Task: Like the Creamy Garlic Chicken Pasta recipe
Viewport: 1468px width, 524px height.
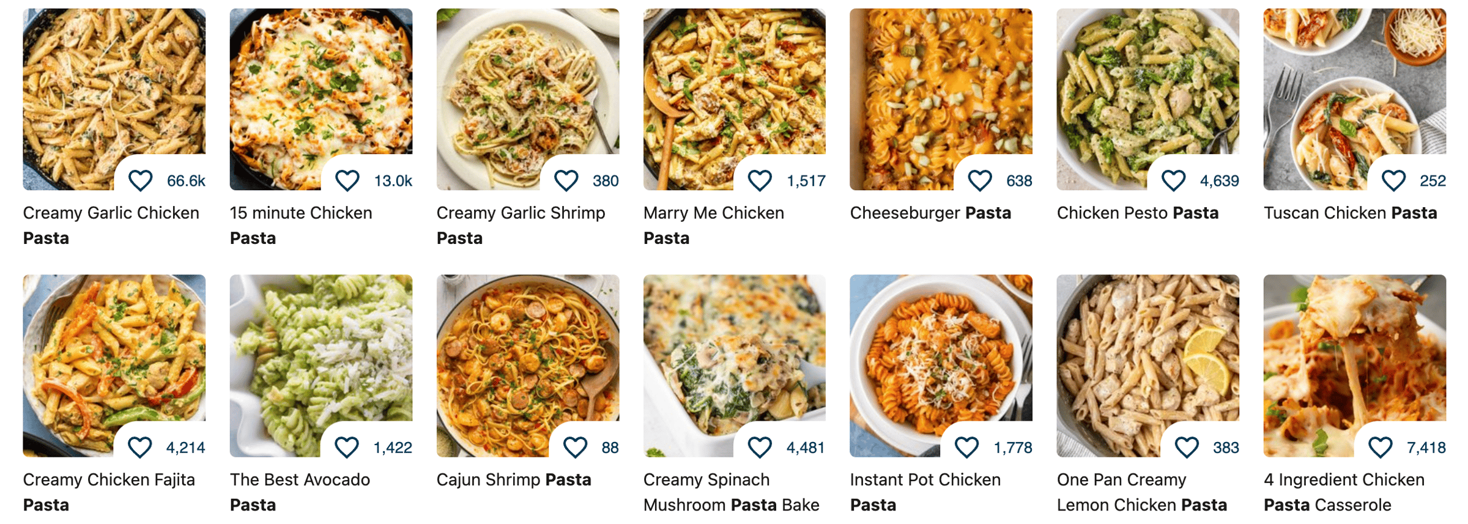Action: (140, 180)
